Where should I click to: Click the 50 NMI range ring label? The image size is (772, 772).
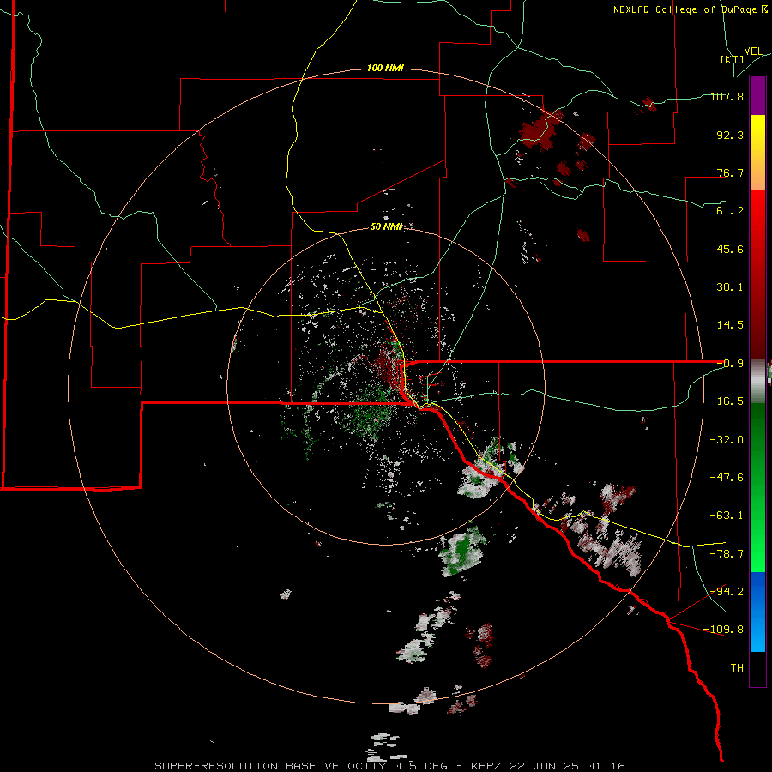point(387,227)
